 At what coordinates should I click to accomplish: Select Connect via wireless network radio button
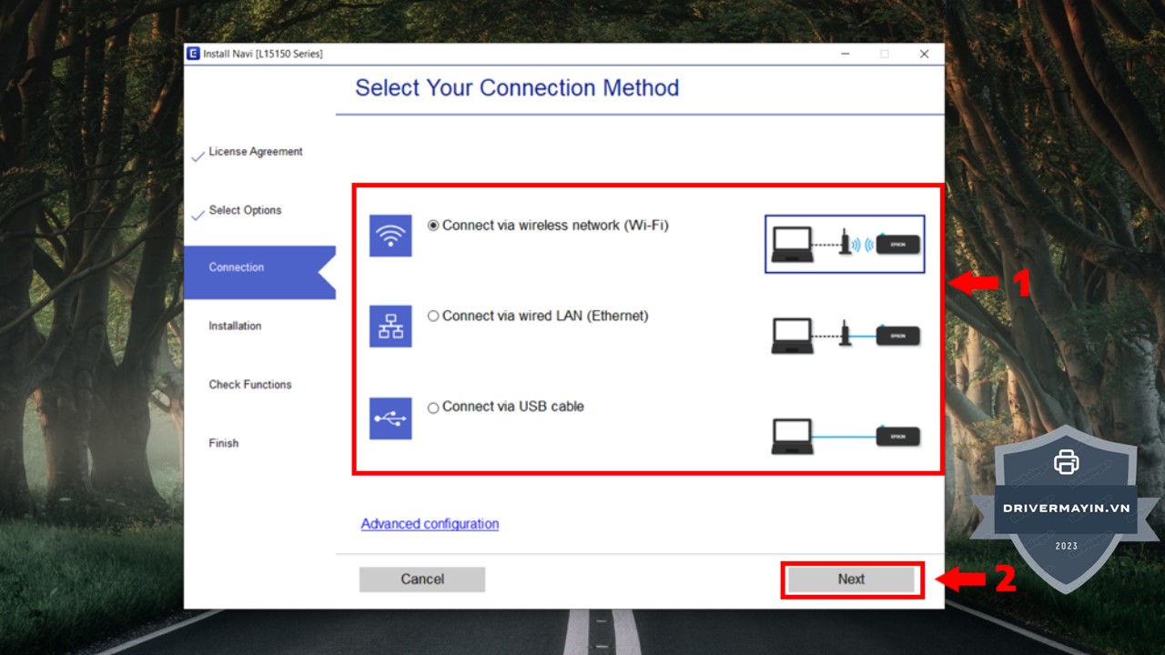(x=433, y=226)
